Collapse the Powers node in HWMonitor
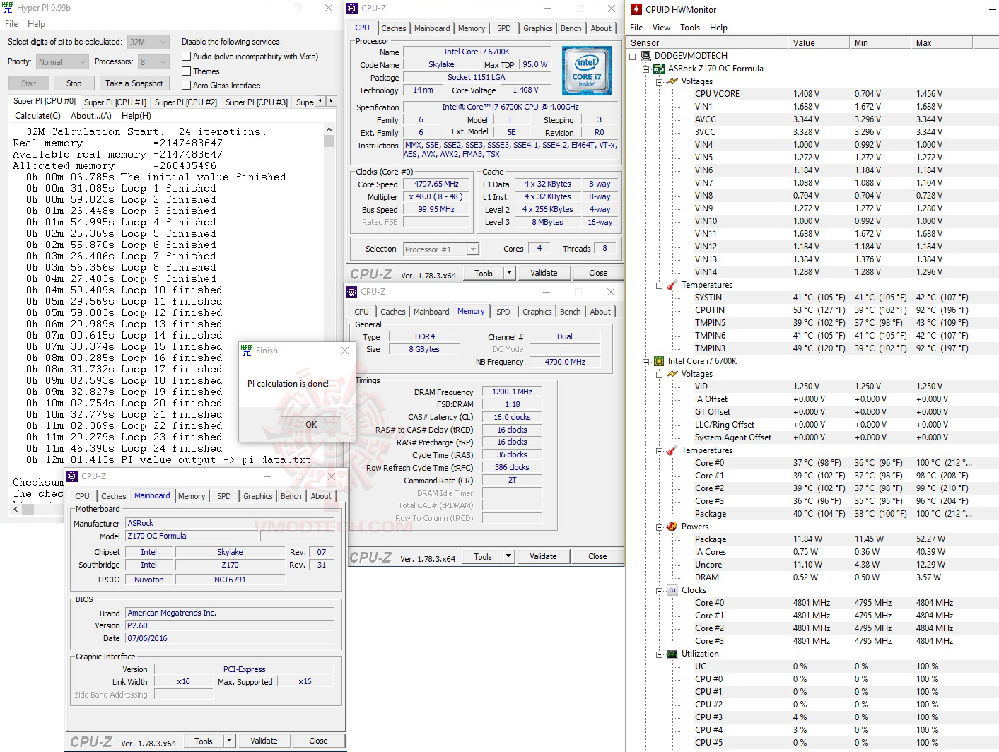The width and height of the screenshot is (999, 752). [x=659, y=527]
